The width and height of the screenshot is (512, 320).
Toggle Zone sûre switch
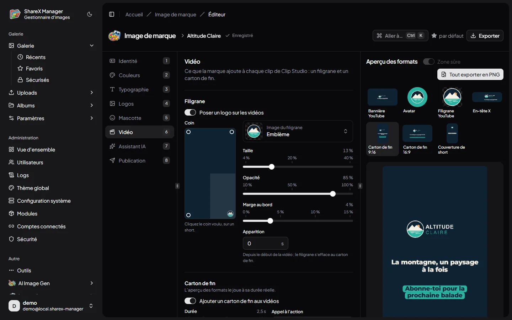tap(428, 62)
